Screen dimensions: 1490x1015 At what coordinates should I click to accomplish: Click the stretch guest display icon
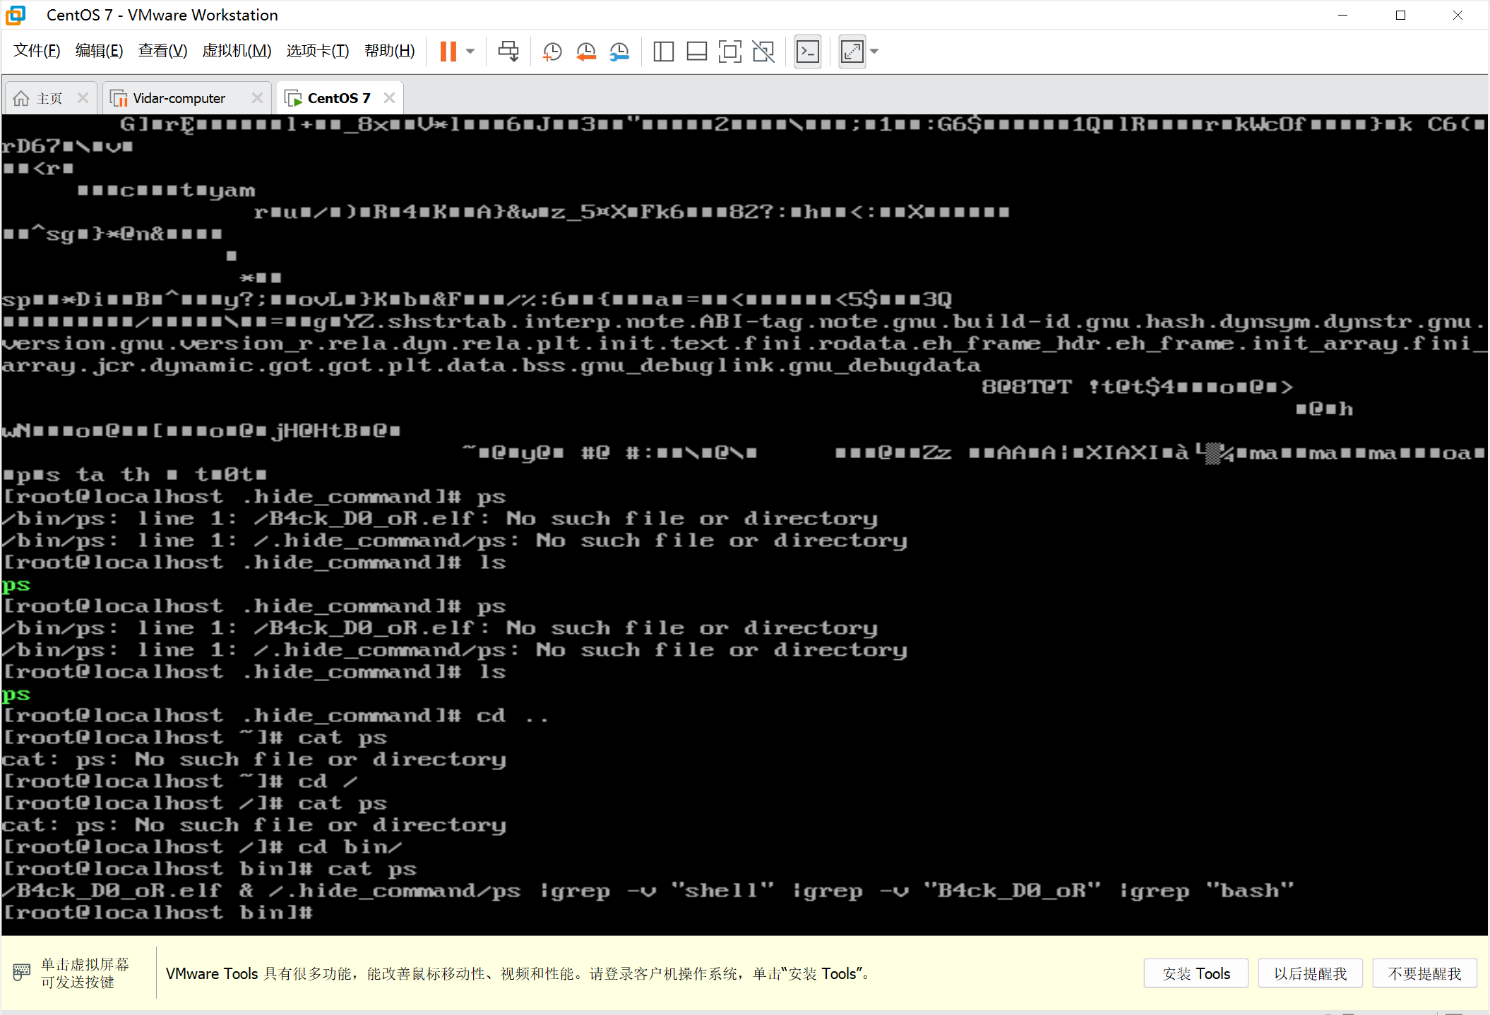click(852, 52)
